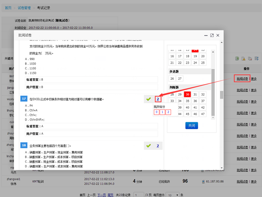
Task: Jump to question 41 in navigator
Action: pos(195,107)
